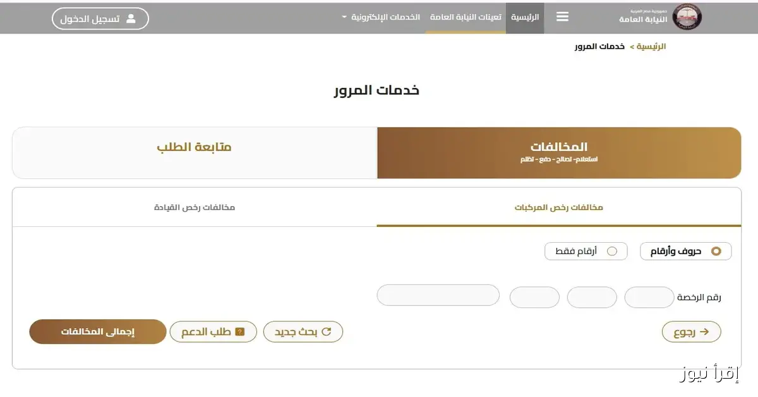758x397 pixels.
Task: Start a new search with بحث جديد
Action: pyautogui.click(x=303, y=331)
